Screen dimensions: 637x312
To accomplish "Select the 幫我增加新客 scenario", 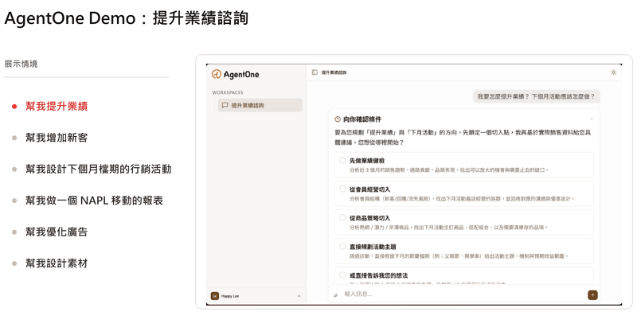I will pos(57,138).
